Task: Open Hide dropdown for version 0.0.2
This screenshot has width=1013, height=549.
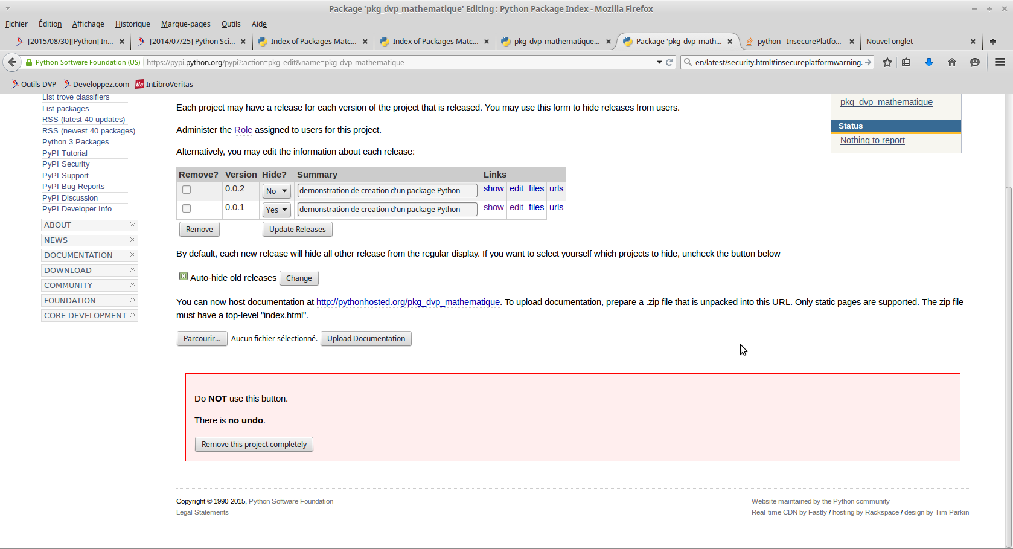Action: click(276, 191)
